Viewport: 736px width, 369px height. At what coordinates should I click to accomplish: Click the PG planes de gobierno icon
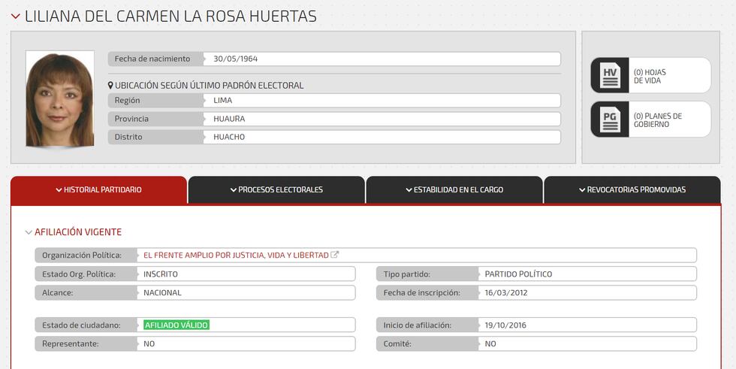click(610, 119)
